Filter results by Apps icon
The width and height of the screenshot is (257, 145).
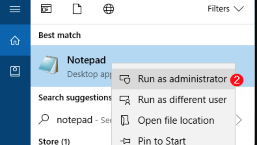pyautogui.click(x=46, y=9)
